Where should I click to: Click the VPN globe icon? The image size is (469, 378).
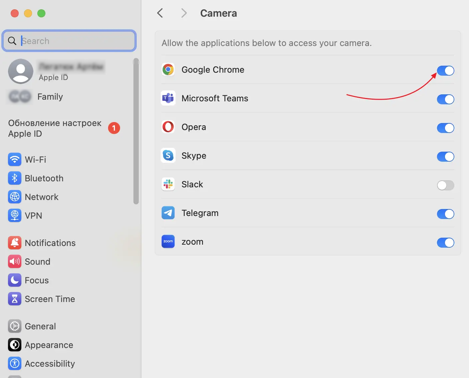coord(15,216)
